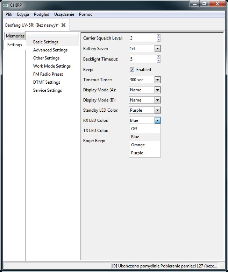Decrease Backlight Timeout with down arrow
Image resolution: width=228 pixels, height=272 pixels.
158,61
